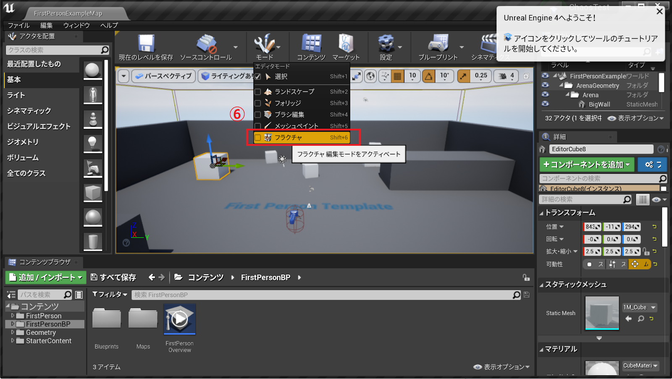Enable the Landscape mode checkbox
Viewport: 672px width, 379px height.
pyautogui.click(x=258, y=91)
